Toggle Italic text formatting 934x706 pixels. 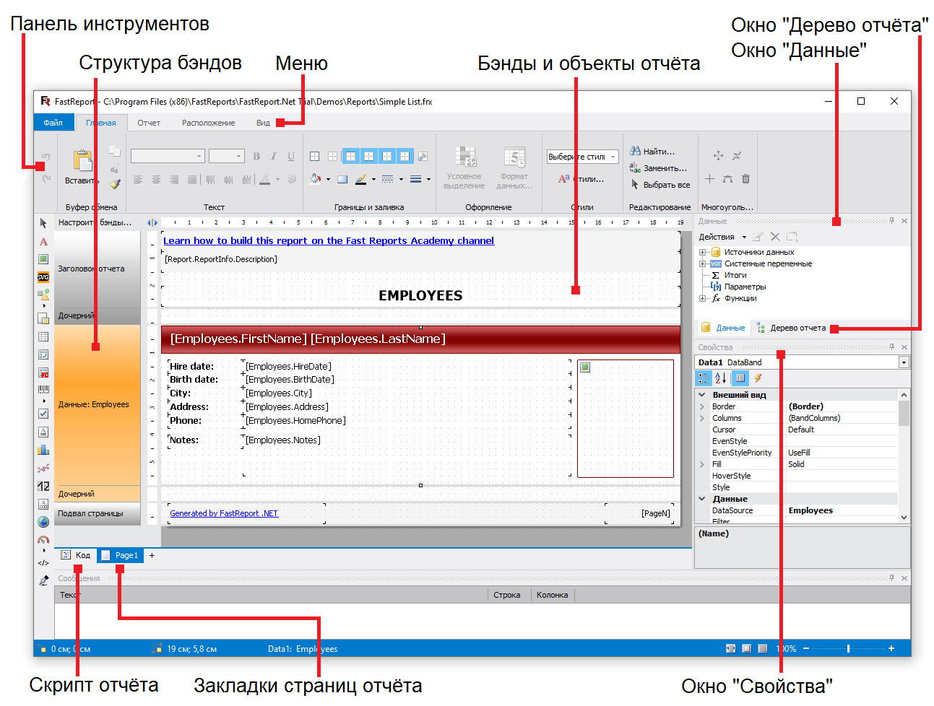pyautogui.click(x=274, y=156)
